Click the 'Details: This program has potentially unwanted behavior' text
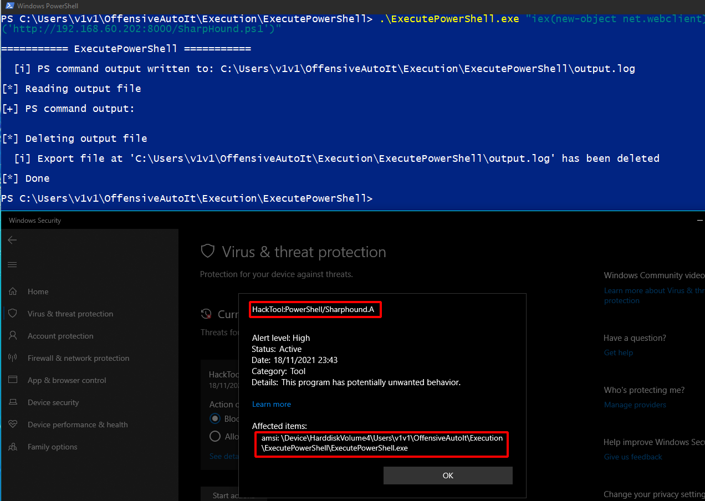Image resolution: width=705 pixels, height=501 pixels. point(356,382)
